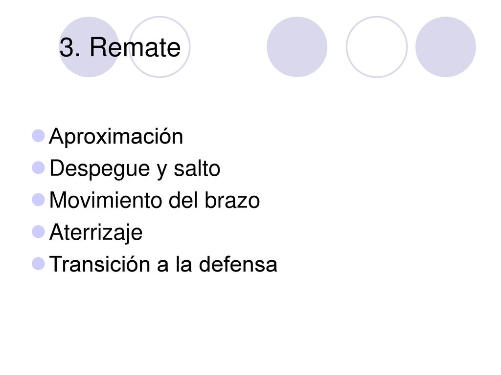Click the text 'Aterrizaje'
Viewport: 501px width, 375px height.
tap(96, 233)
